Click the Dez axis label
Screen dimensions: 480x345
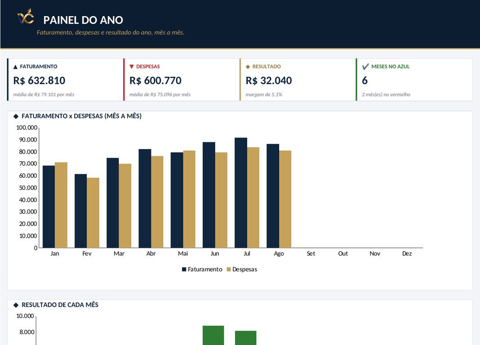click(407, 253)
